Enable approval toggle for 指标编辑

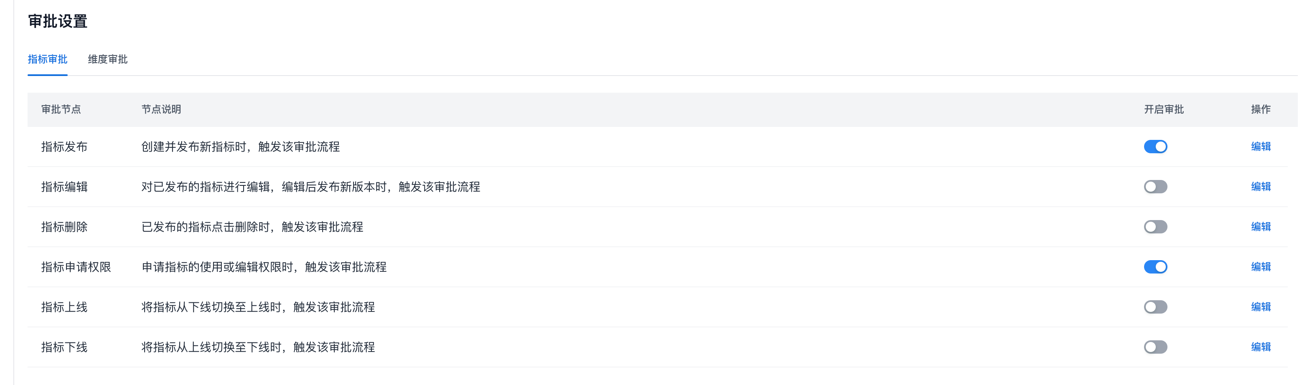click(1155, 187)
